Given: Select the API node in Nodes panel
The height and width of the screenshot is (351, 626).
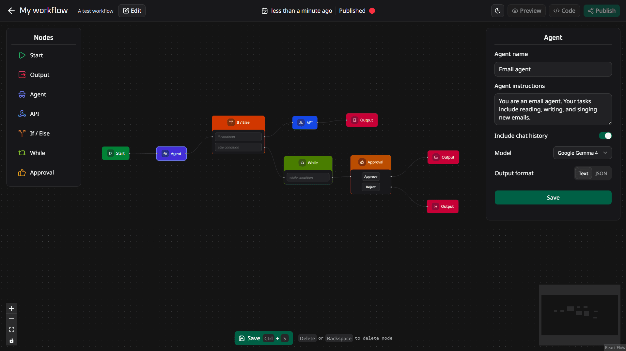Looking at the screenshot, I should pos(44,114).
